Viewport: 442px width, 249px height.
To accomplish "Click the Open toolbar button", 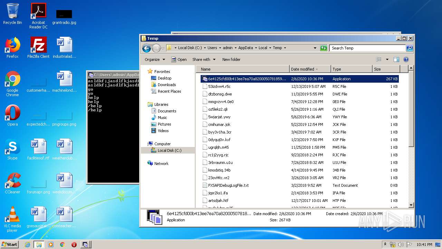I will [x=179, y=59].
